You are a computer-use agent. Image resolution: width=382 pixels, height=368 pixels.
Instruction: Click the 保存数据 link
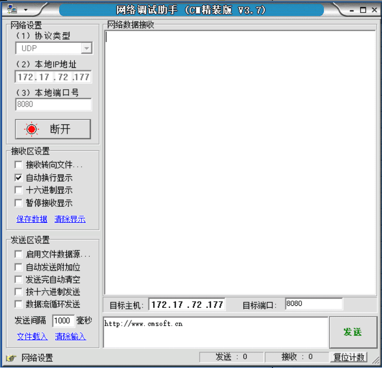pyautogui.click(x=32, y=219)
